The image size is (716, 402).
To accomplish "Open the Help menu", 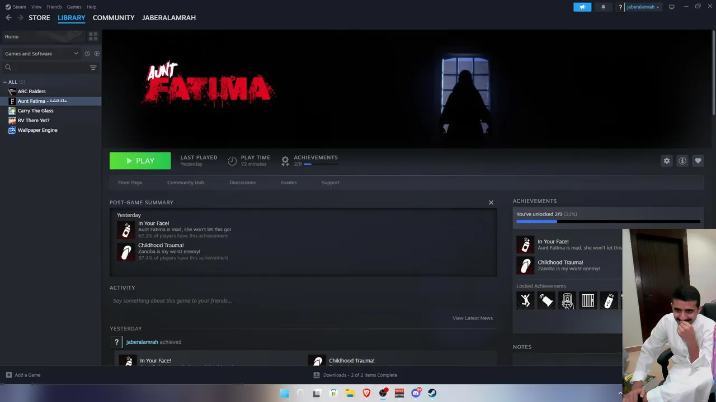I will coord(91,7).
